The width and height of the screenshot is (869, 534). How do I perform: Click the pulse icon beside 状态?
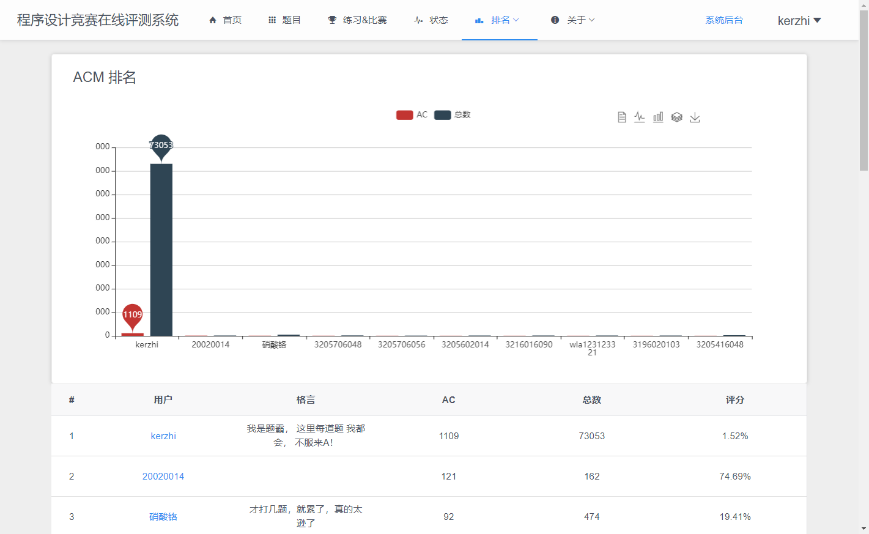[418, 20]
